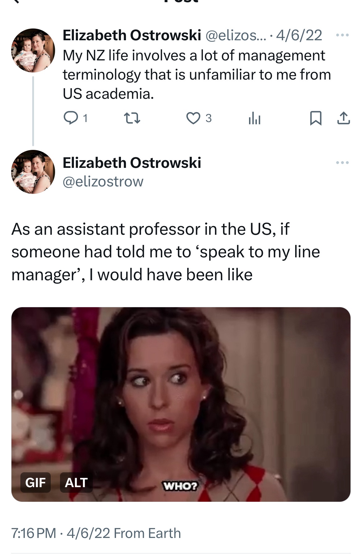Open the three-dot menu on first tweet
The height and width of the screenshot is (559, 357).
(342, 35)
